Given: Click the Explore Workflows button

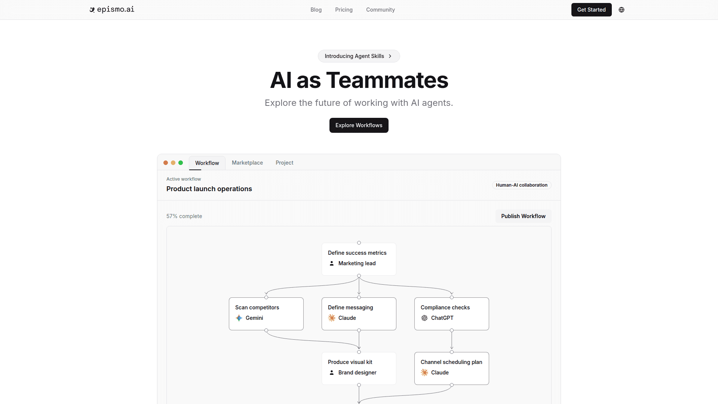Looking at the screenshot, I should click(x=359, y=125).
